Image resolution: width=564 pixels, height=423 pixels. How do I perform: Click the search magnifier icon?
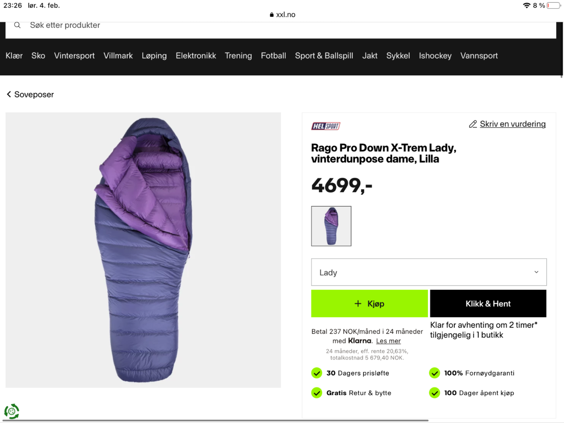click(17, 25)
